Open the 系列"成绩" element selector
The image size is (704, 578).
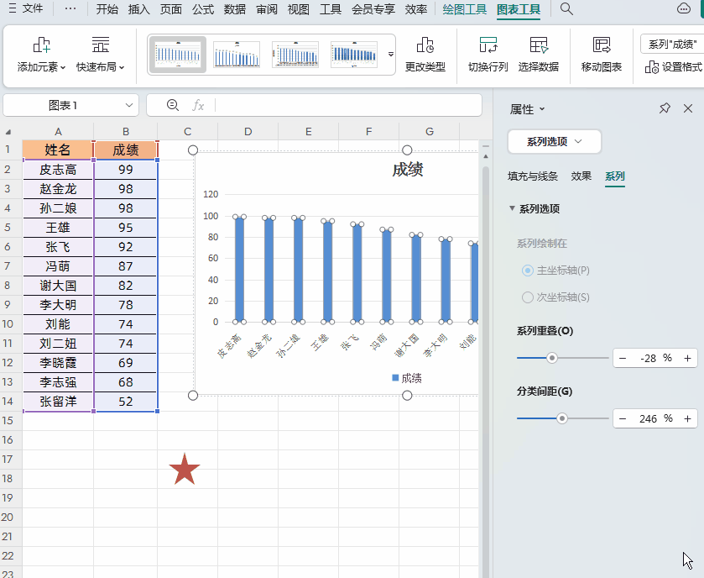click(x=672, y=44)
